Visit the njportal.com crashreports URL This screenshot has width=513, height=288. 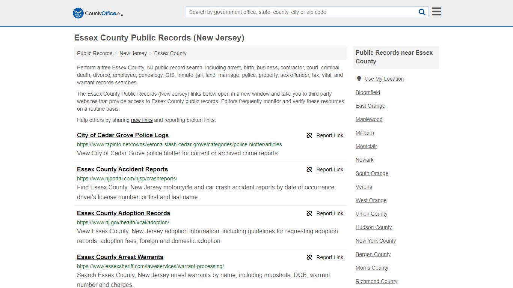point(127,178)
